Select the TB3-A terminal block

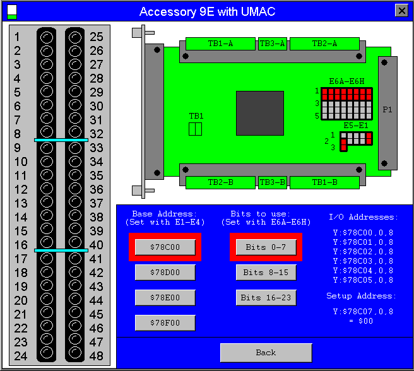tap(273, 44)
